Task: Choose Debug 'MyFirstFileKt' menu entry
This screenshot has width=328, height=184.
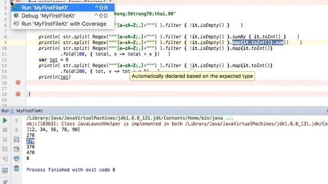Action: pyautogui.click(x=63, y=16)
